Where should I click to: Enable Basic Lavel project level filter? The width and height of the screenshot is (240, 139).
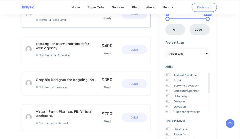pos(168,129)
